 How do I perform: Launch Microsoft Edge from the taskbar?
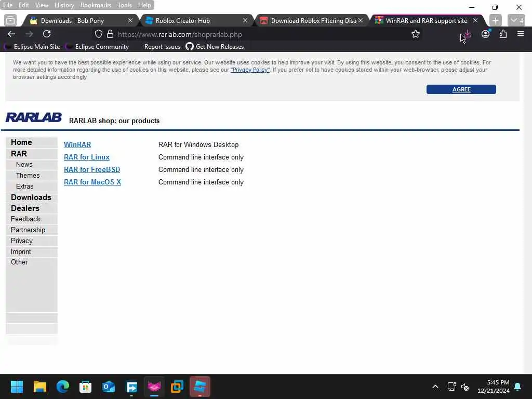click(63, 387)
